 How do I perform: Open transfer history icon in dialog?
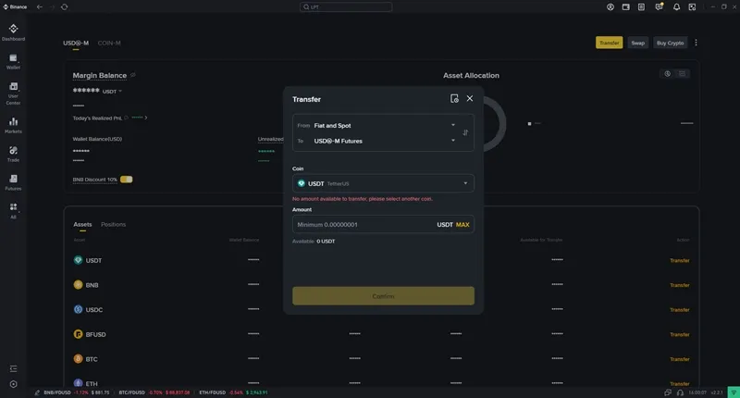coord(454,98)
